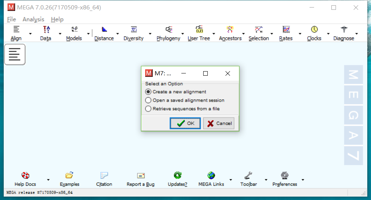Expand the Toolbar dropdown arrow
Image resolution: width=371 pixels, height=200 pixels.
point(266,180)
